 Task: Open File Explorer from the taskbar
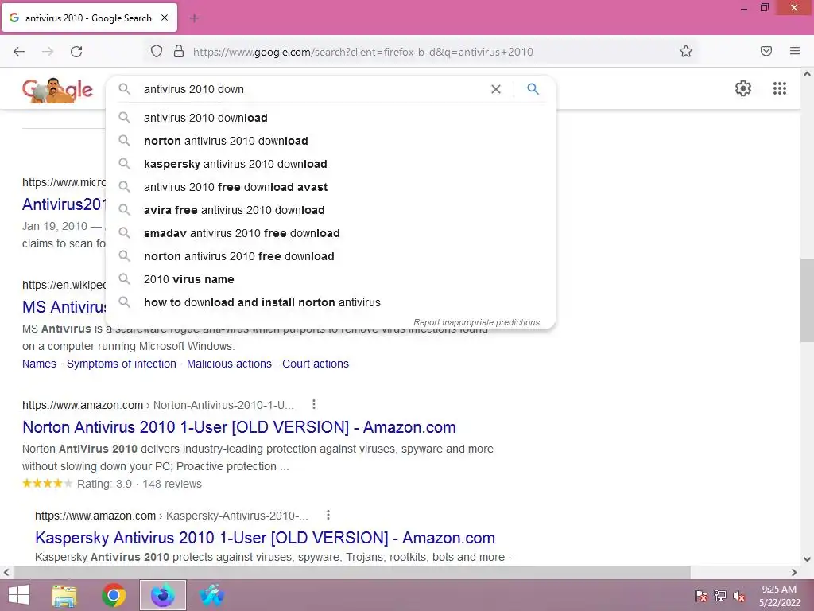[64, 595]
